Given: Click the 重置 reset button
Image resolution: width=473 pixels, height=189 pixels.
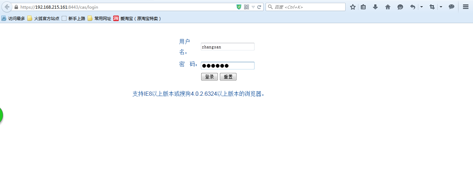Looking at the screenshot, I should (x=228, y=77).
